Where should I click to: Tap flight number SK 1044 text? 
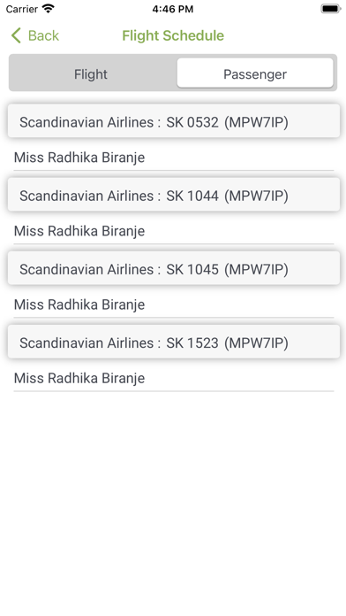(x=192, y=196)
